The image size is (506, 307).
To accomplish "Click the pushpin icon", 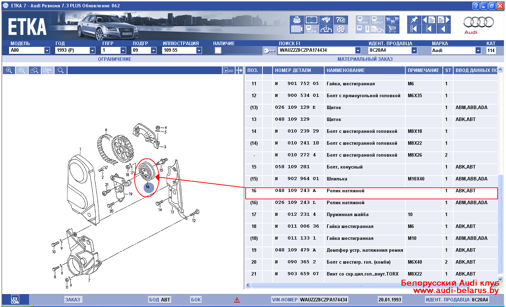I will (x=414, y=20).
